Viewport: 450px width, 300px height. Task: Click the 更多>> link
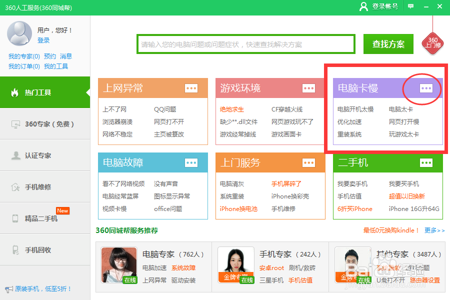pyautogui.click(x=434, y=230)
